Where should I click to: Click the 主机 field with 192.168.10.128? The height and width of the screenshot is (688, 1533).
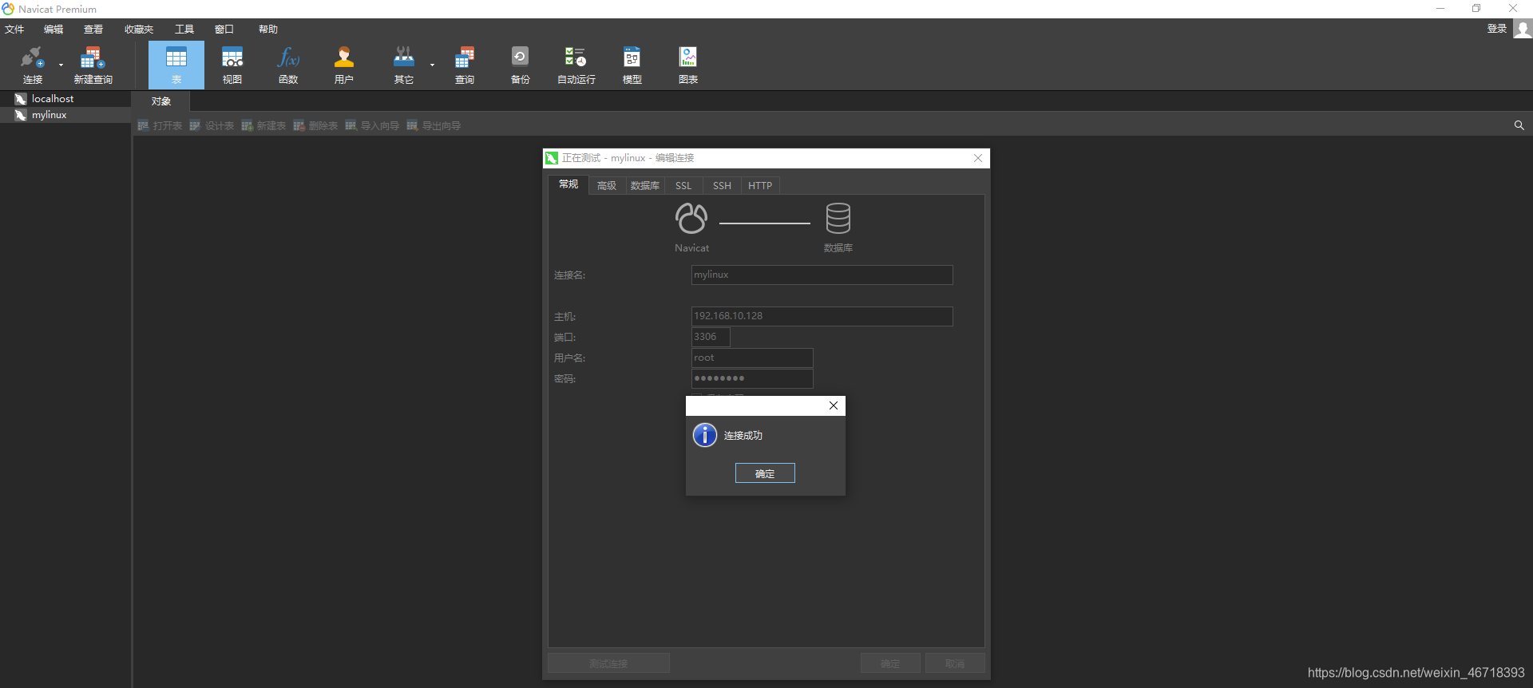[822, 316]
